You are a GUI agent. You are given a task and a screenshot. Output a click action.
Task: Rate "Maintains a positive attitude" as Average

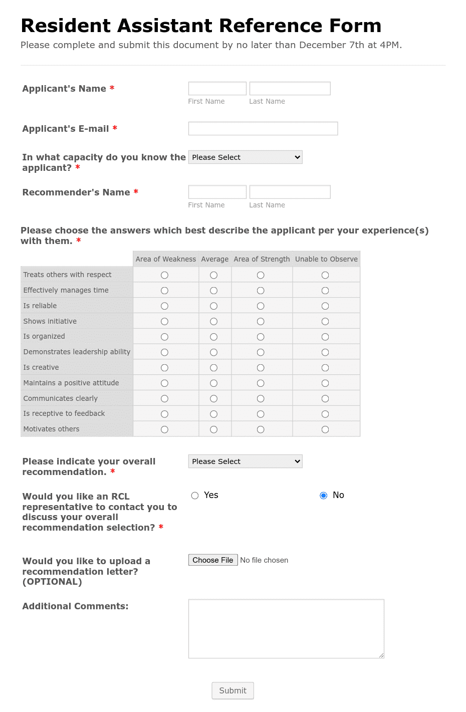click(214, 383)
